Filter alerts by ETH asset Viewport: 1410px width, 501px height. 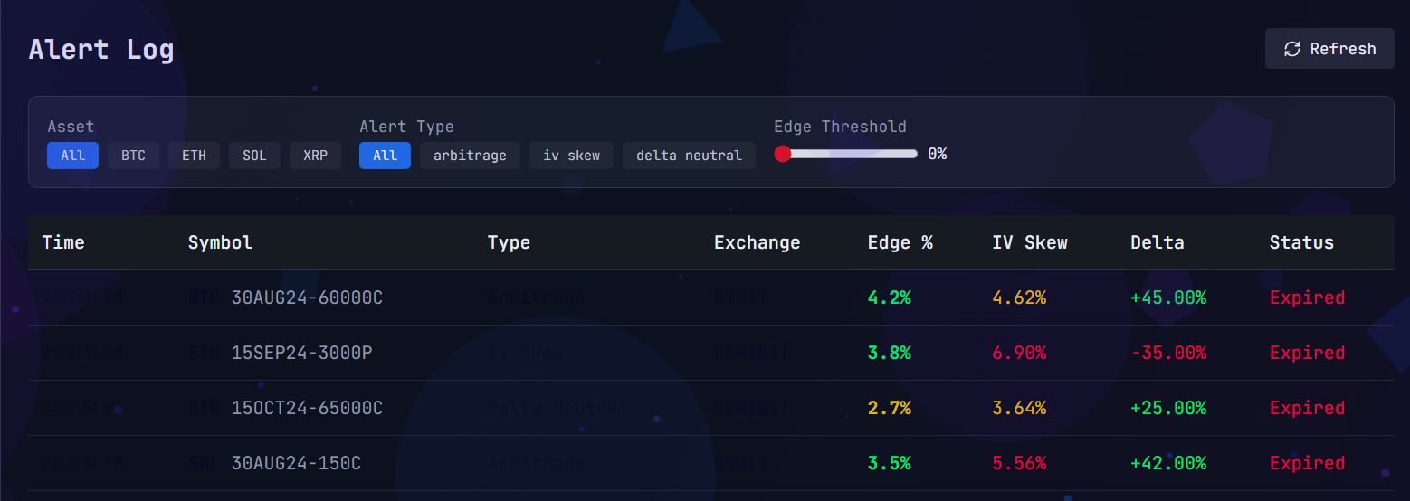194,156
